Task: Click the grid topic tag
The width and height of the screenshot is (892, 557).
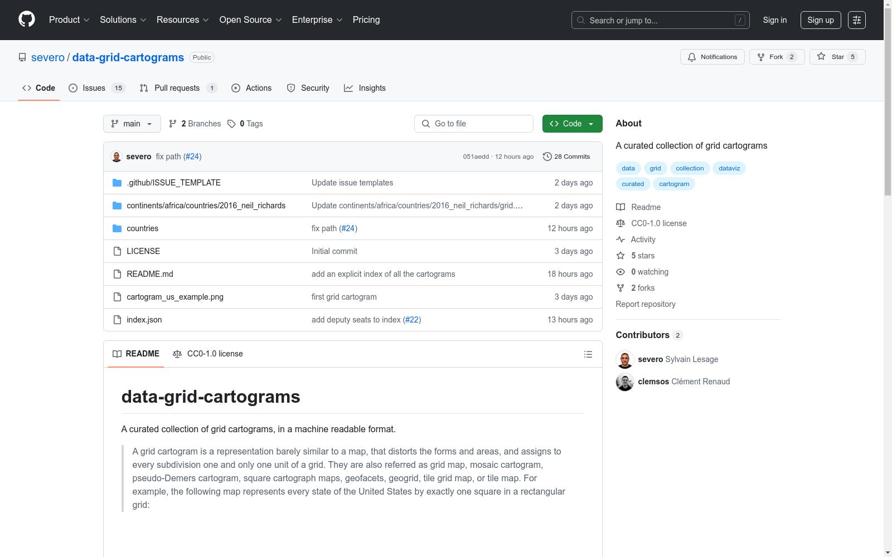Action: (x=655, y=168)
